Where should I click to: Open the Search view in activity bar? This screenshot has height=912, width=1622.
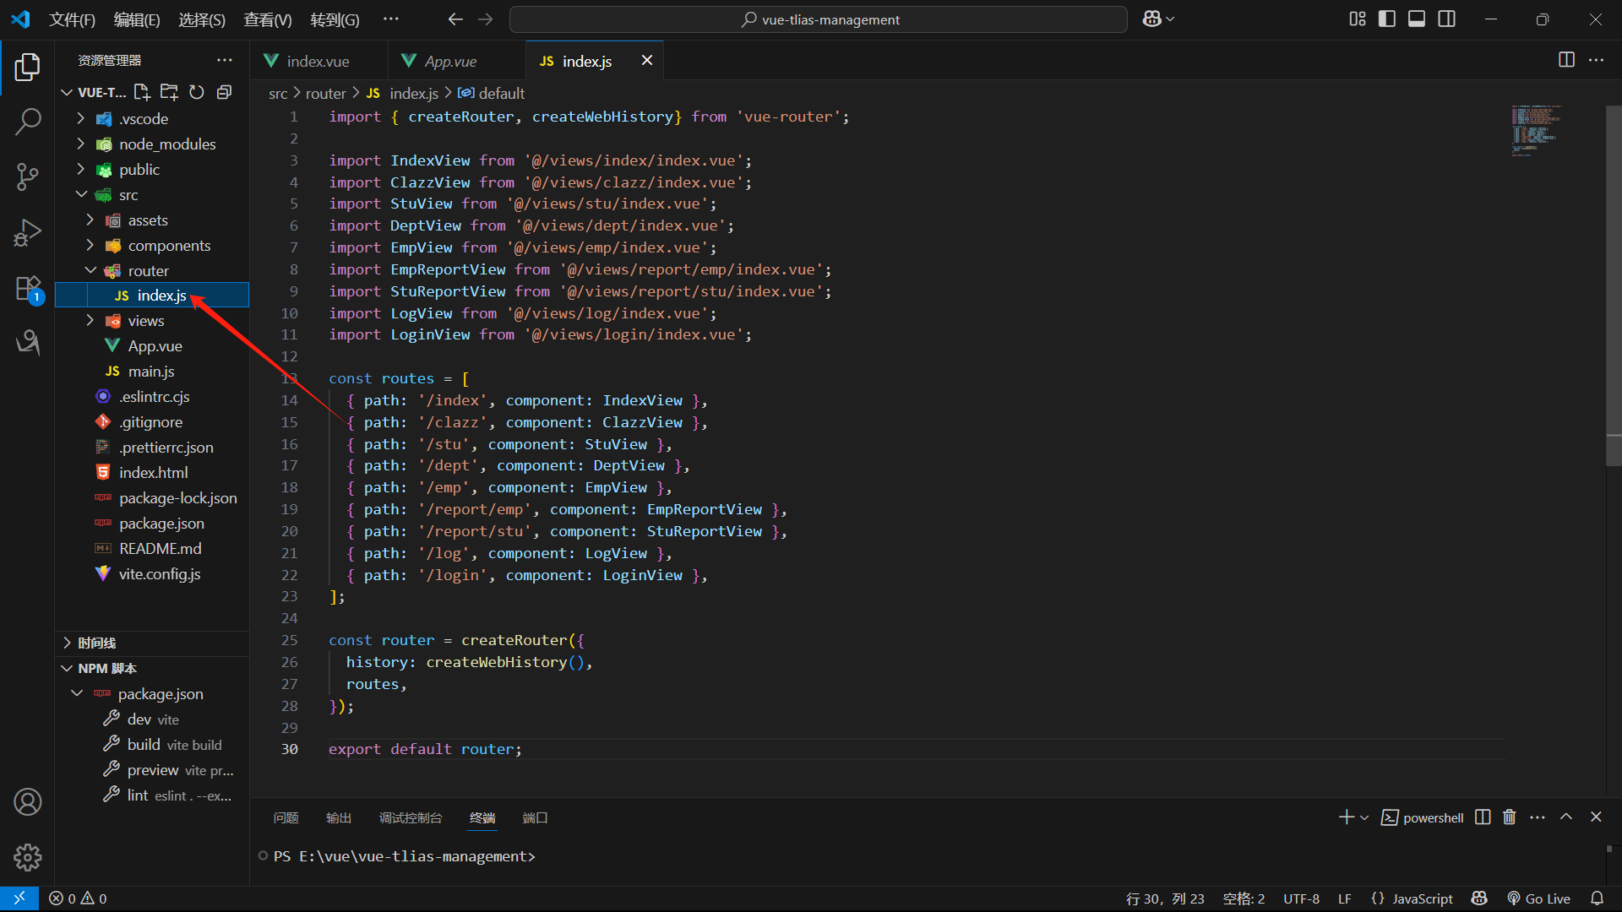click(x=27, y=122)
